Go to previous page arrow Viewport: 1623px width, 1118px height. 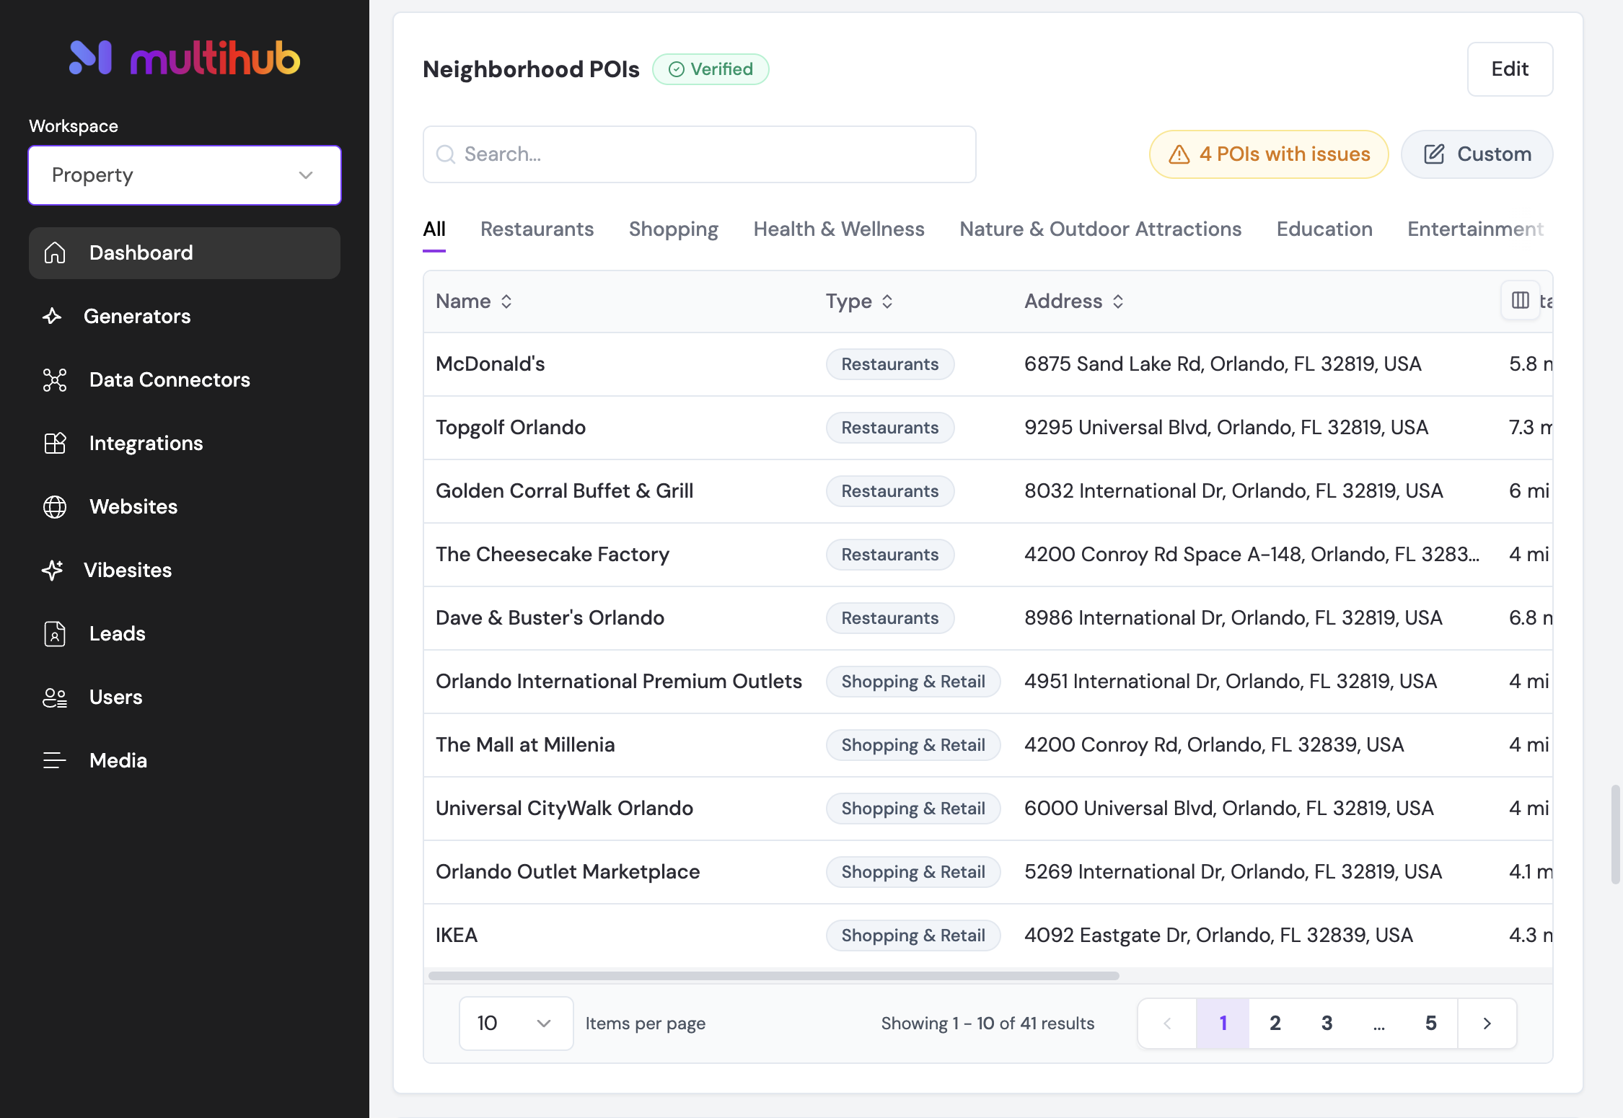[x=1167, y=1024]
